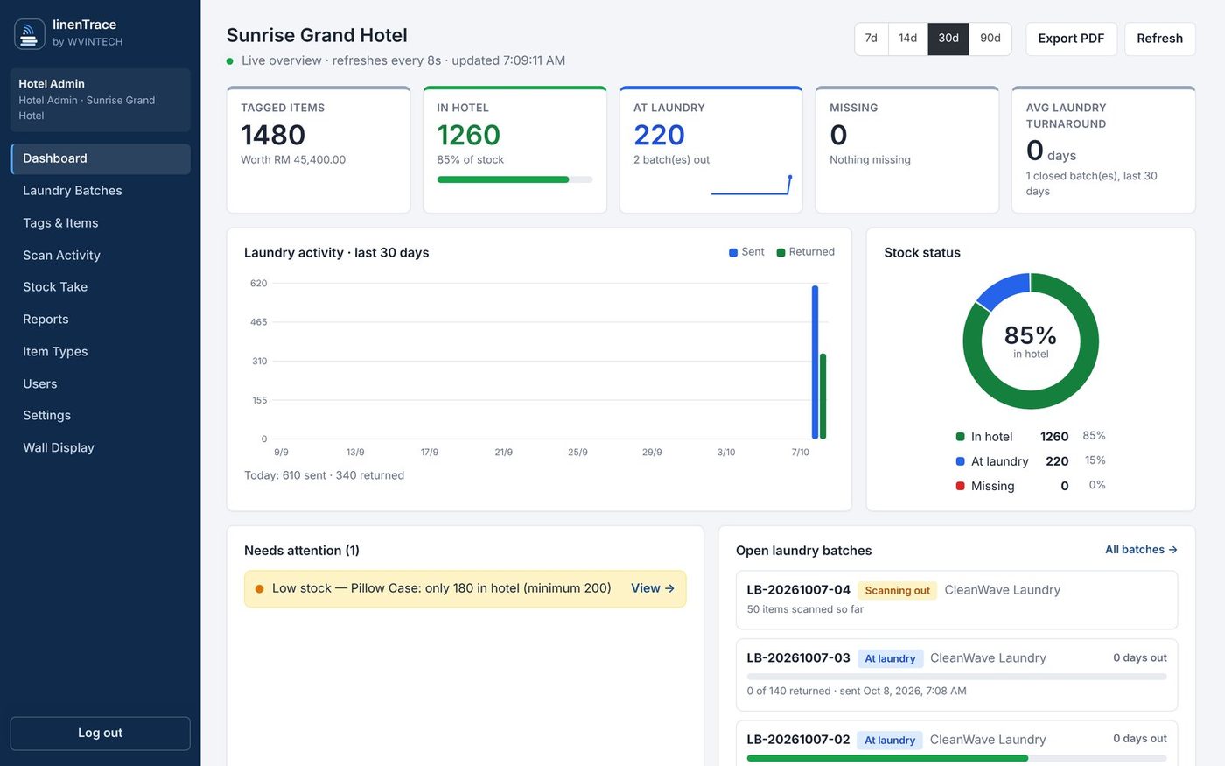
Task: Click the orange low stock warning dot
Action: pos(259,589)
